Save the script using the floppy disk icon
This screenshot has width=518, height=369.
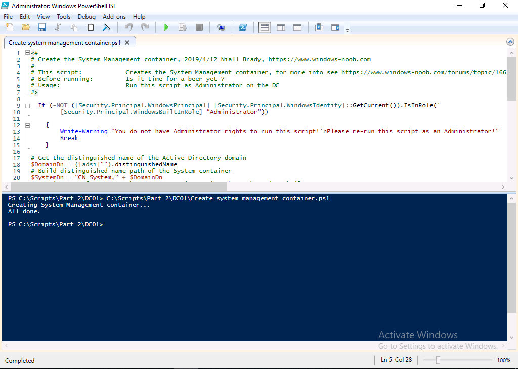42,27
